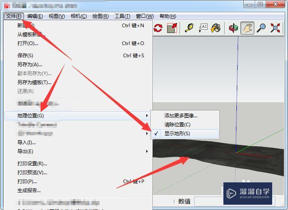This screenshot has width=288, height=210.
Task: Open the 编辑(E) menu
Action: click(35, 16)
